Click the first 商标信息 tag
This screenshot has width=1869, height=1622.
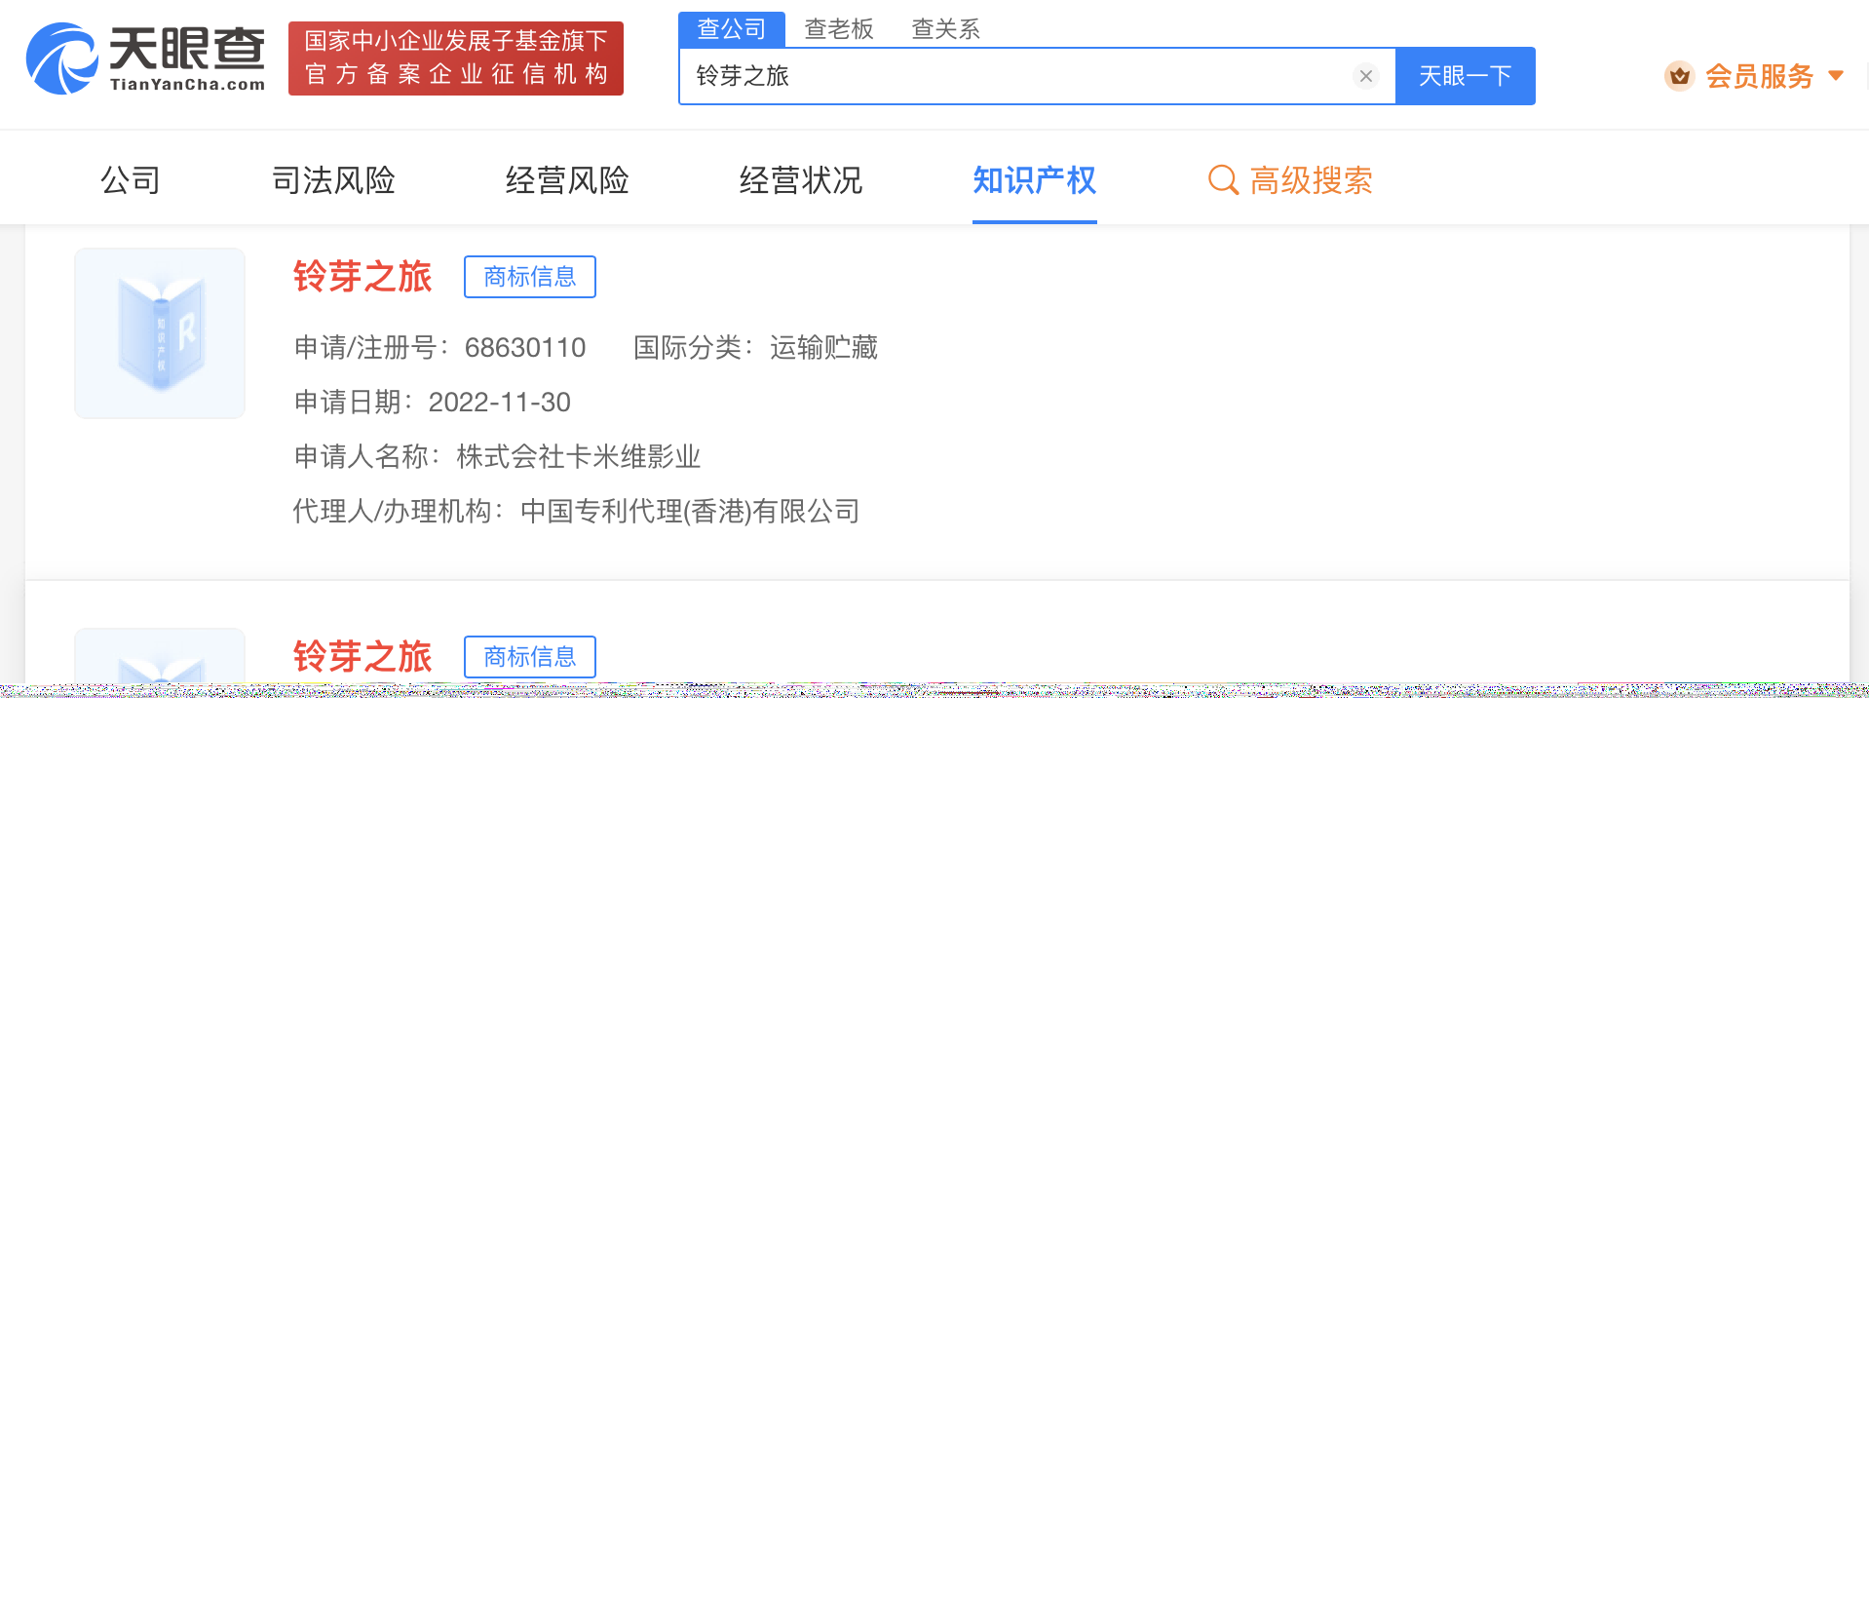tap(530, 277)
